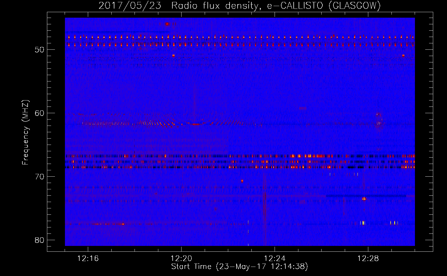Click the 60 frequency tick label
The width and height of the screenshot is (447, 276).
pos(40,113)
